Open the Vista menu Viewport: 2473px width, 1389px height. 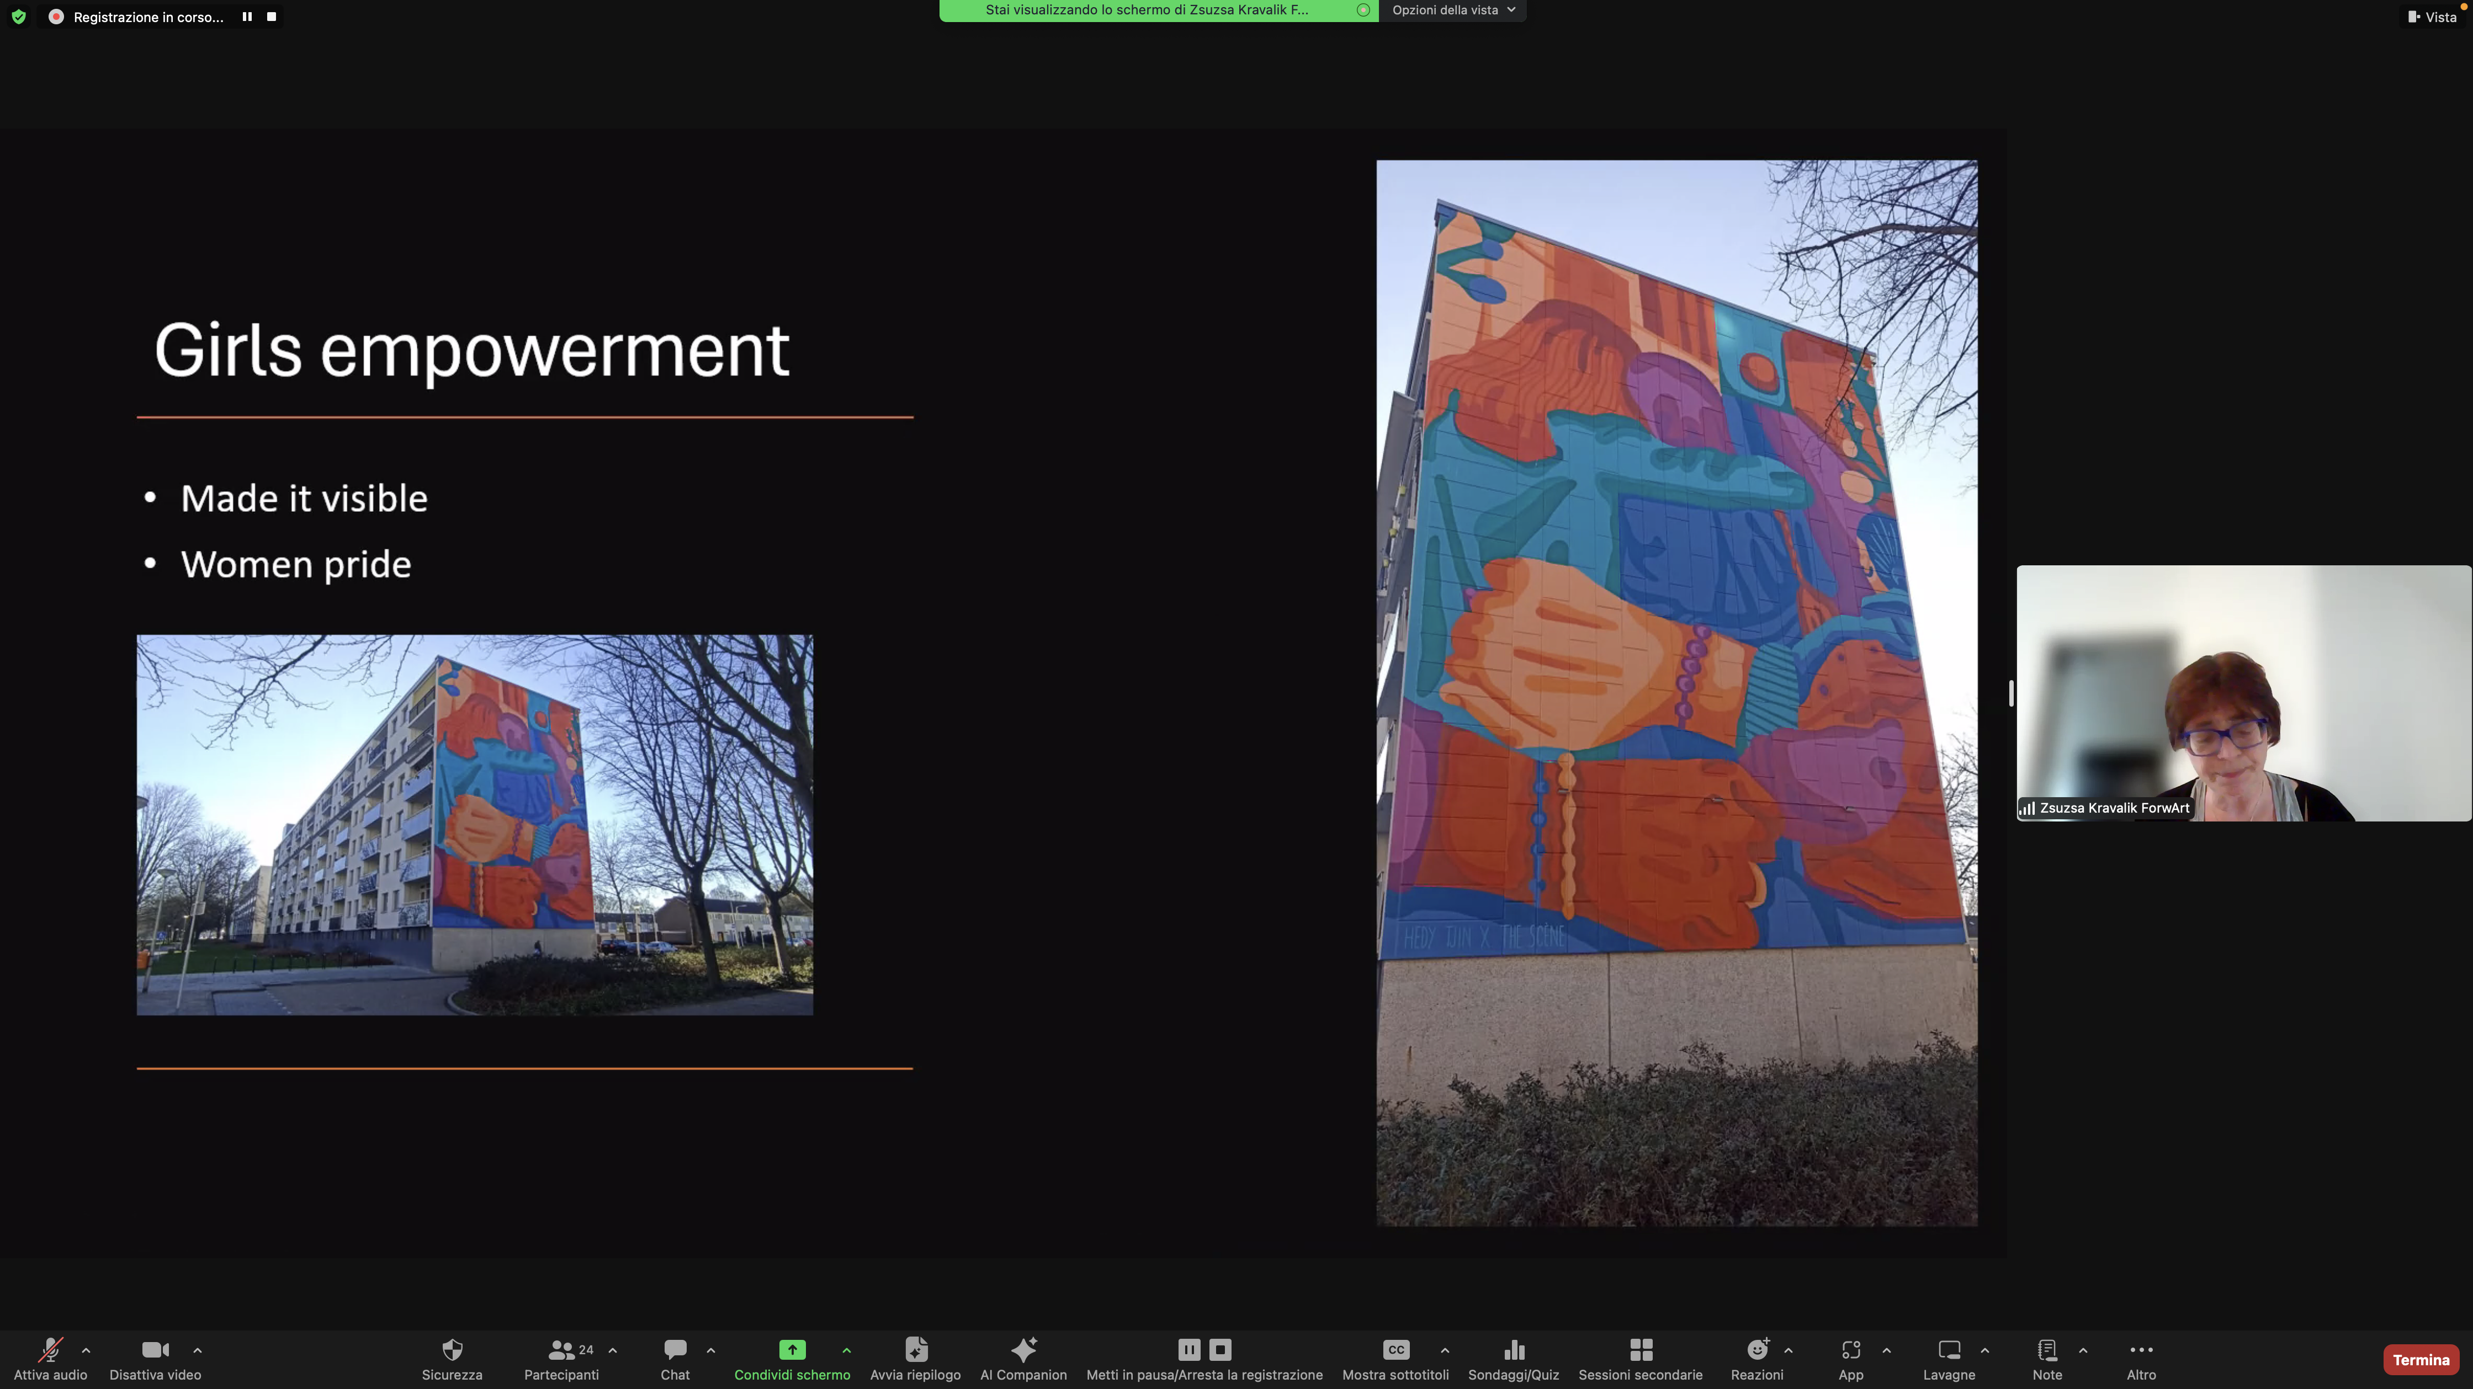[x=2433, y=17]
